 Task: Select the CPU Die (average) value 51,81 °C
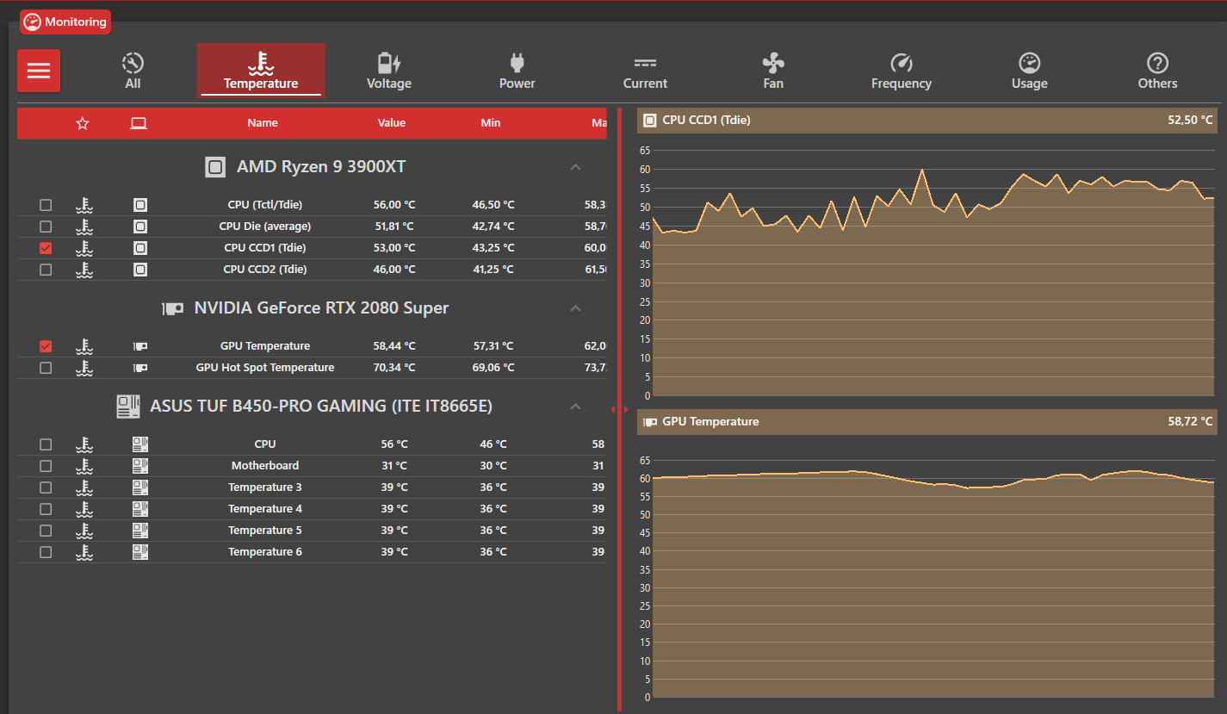click(x=394, y=227)
